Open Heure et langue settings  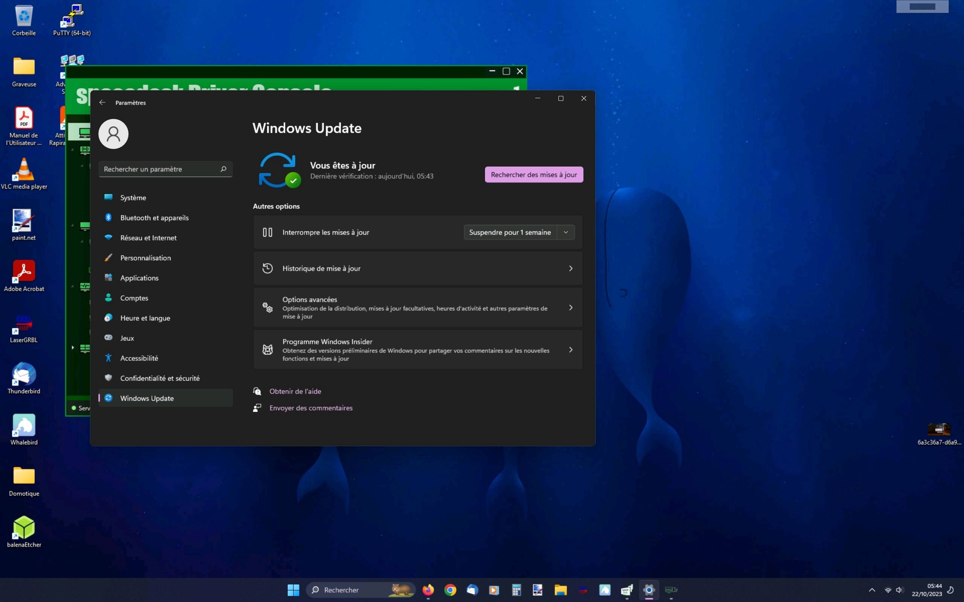click(x=165, y=318)
